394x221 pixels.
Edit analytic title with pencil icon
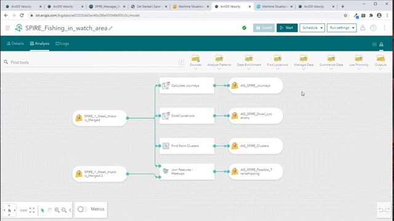111,28
